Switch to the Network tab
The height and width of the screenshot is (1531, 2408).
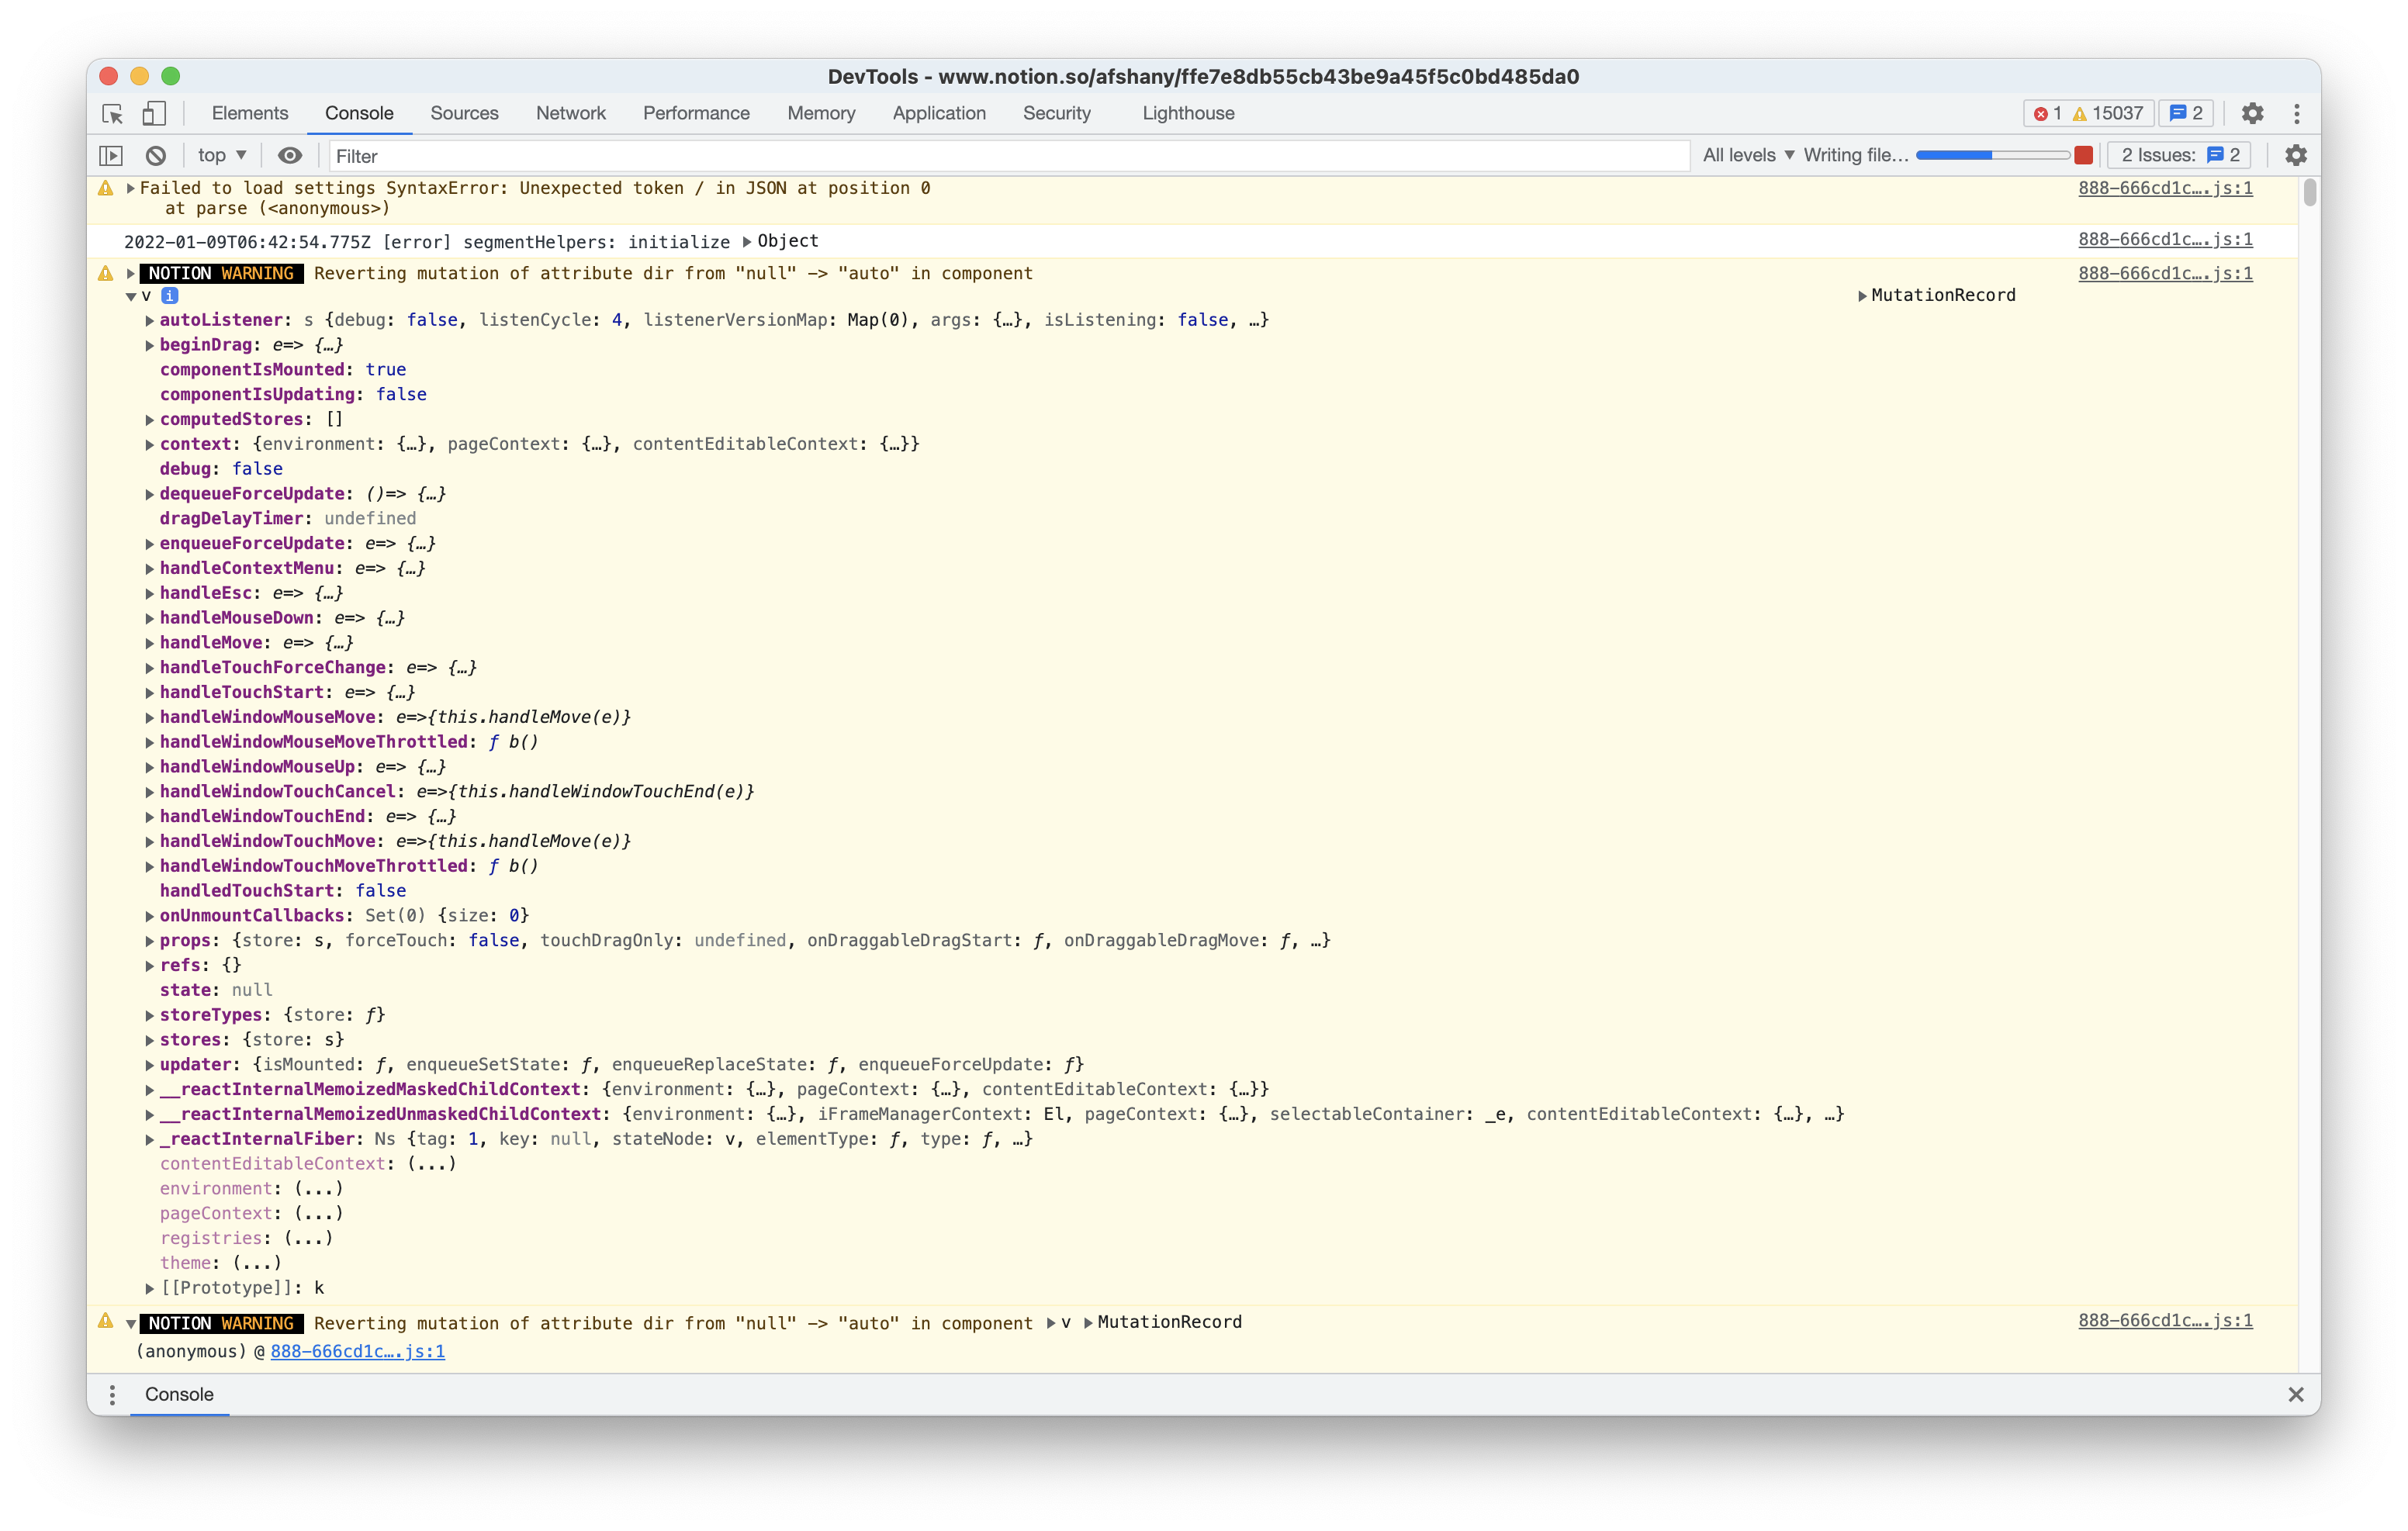(570, 113)
